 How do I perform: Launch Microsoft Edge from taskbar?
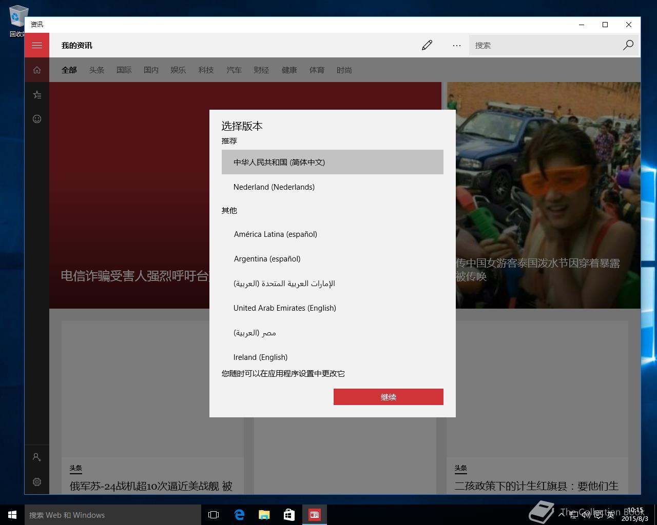[x=239, y=515]
